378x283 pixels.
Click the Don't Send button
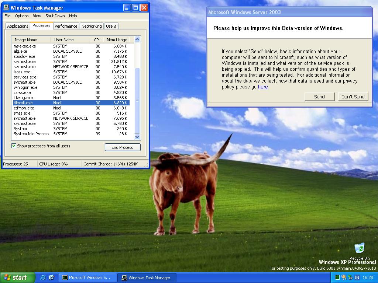(x=353, y=97)
